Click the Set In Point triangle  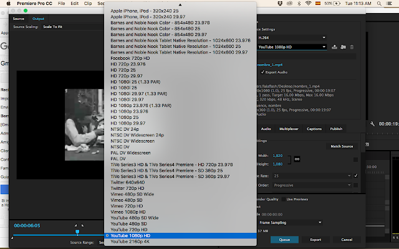(75, 225)
